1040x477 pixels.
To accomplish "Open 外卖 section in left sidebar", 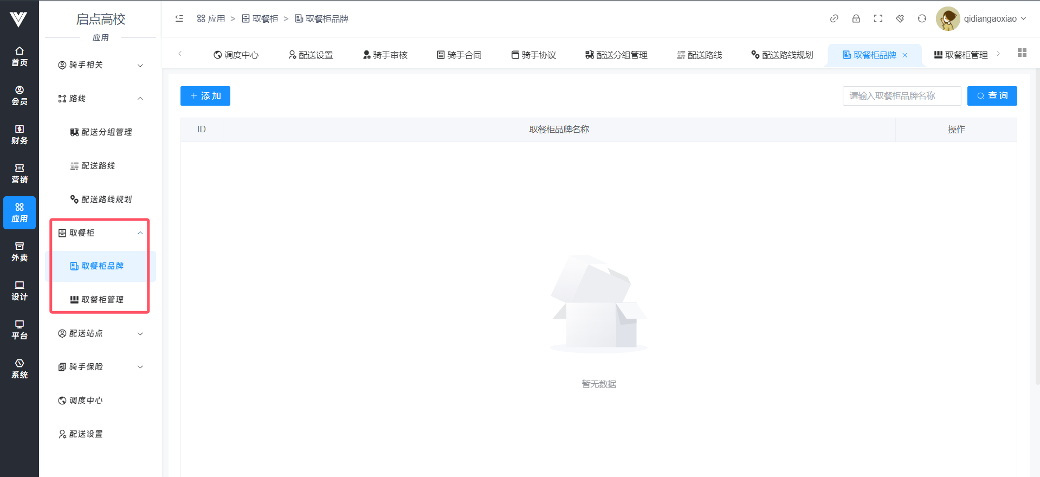I will [x=20, y=252].
